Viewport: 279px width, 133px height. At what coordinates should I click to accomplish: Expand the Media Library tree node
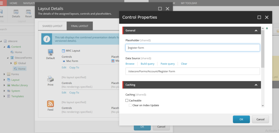click(x=4, y=85)
